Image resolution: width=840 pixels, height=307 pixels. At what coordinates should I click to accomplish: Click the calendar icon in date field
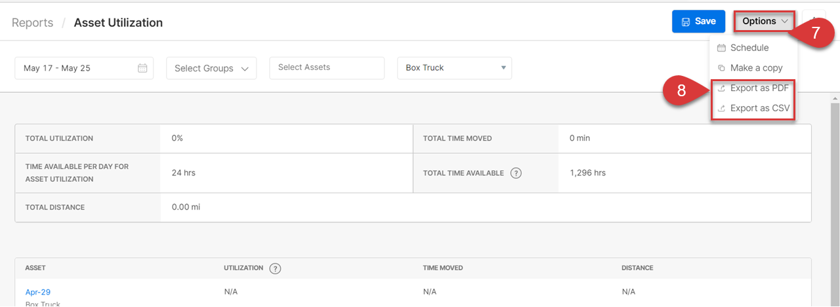(142, 68)
